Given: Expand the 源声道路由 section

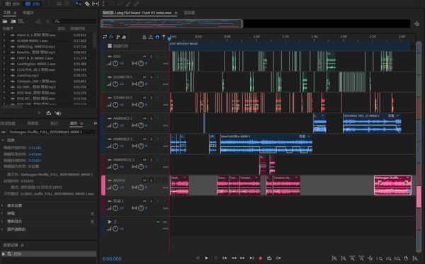Looking at the screenshot, I should (x=2, y=229).
